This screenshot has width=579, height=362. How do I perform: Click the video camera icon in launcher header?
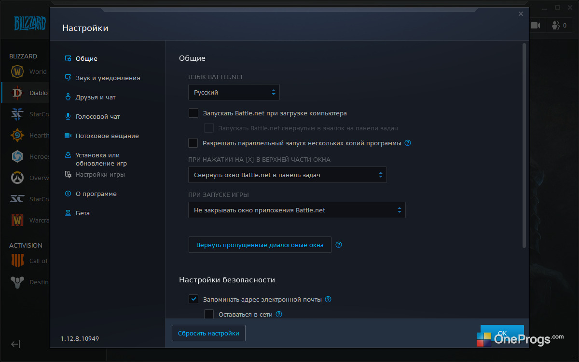coord(536,25)
